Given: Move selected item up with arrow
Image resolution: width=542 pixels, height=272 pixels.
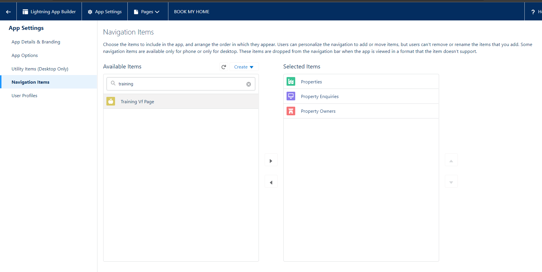Looking at the screenshot, I should (451, 161).
